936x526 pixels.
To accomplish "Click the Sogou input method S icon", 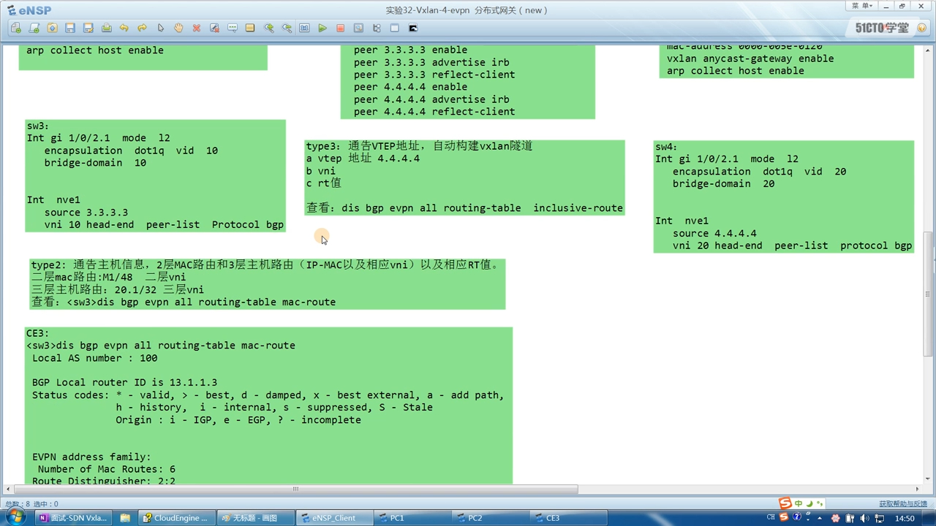I will [x=785, y=503].
